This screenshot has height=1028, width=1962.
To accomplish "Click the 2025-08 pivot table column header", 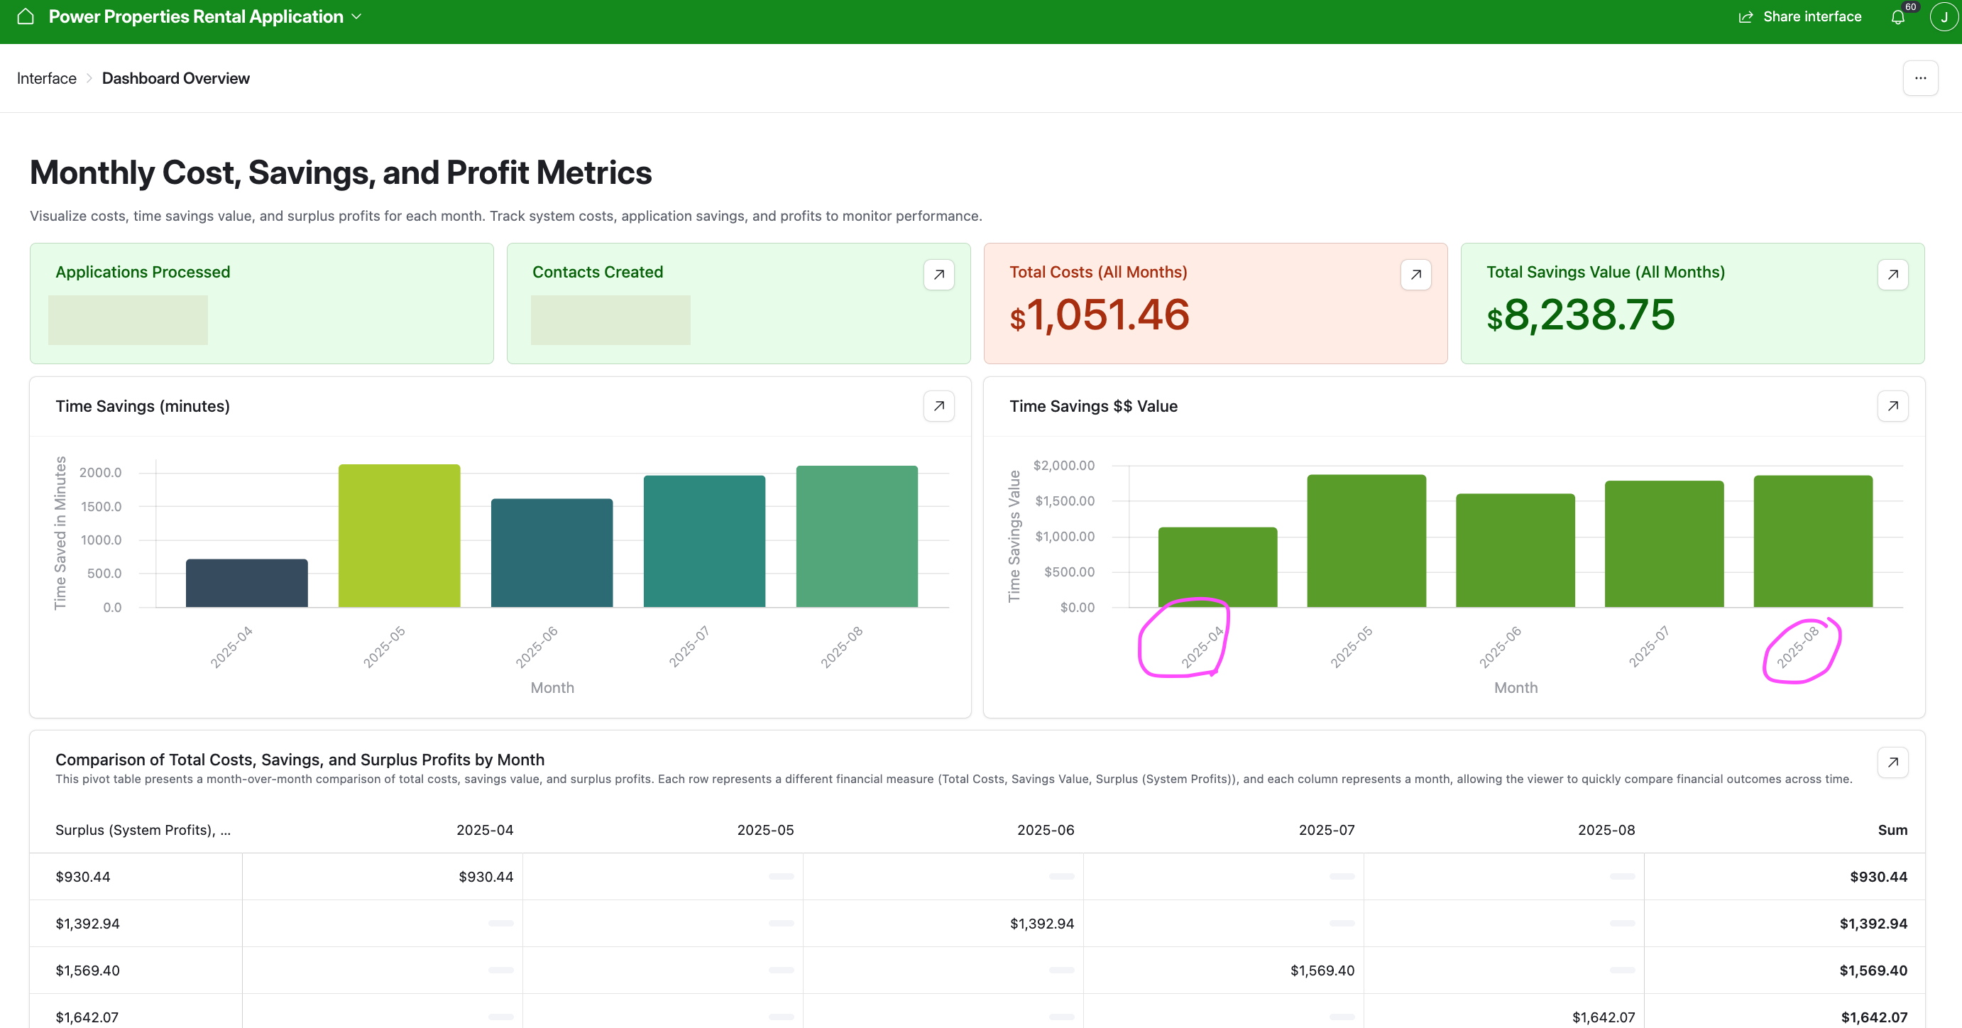I will pos(1606,830).
